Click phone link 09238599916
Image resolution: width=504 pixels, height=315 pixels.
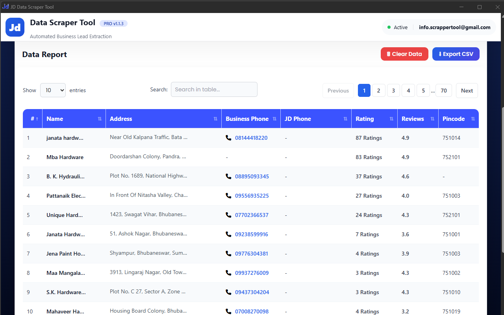252,234
